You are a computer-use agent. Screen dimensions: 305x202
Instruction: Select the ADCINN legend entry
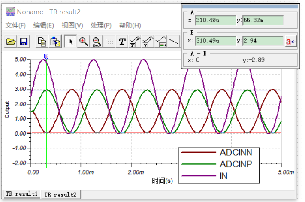pos(217,152)
